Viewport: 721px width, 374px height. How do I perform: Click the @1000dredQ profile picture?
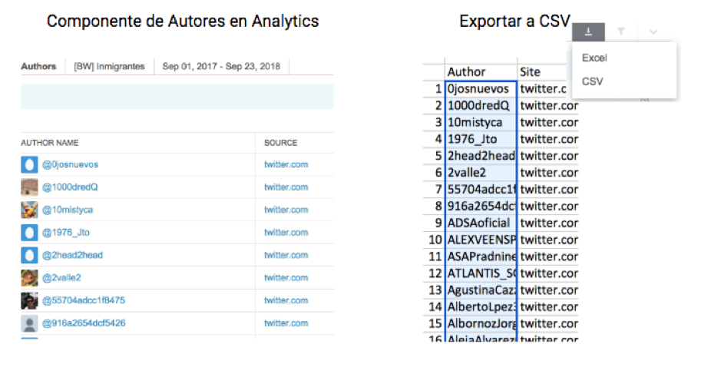[29, 187]
